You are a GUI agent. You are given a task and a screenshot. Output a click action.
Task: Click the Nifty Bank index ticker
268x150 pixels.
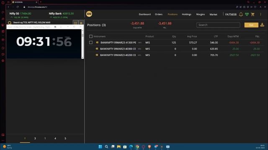(61, 15)
